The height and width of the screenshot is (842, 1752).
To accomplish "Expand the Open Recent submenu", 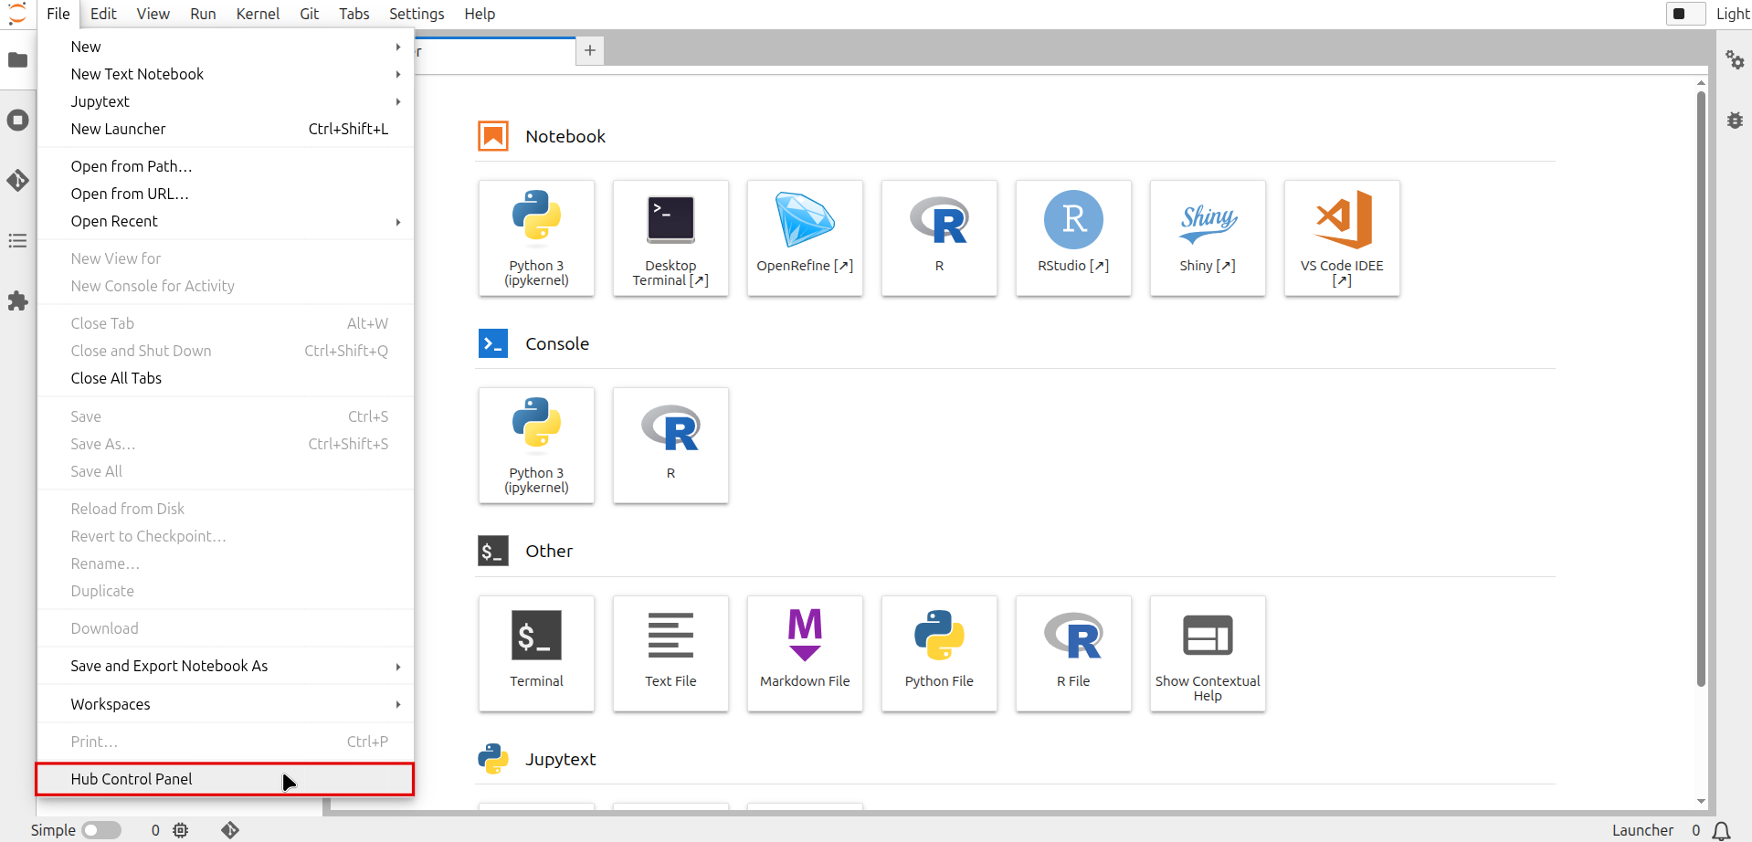I will (225, 221).
